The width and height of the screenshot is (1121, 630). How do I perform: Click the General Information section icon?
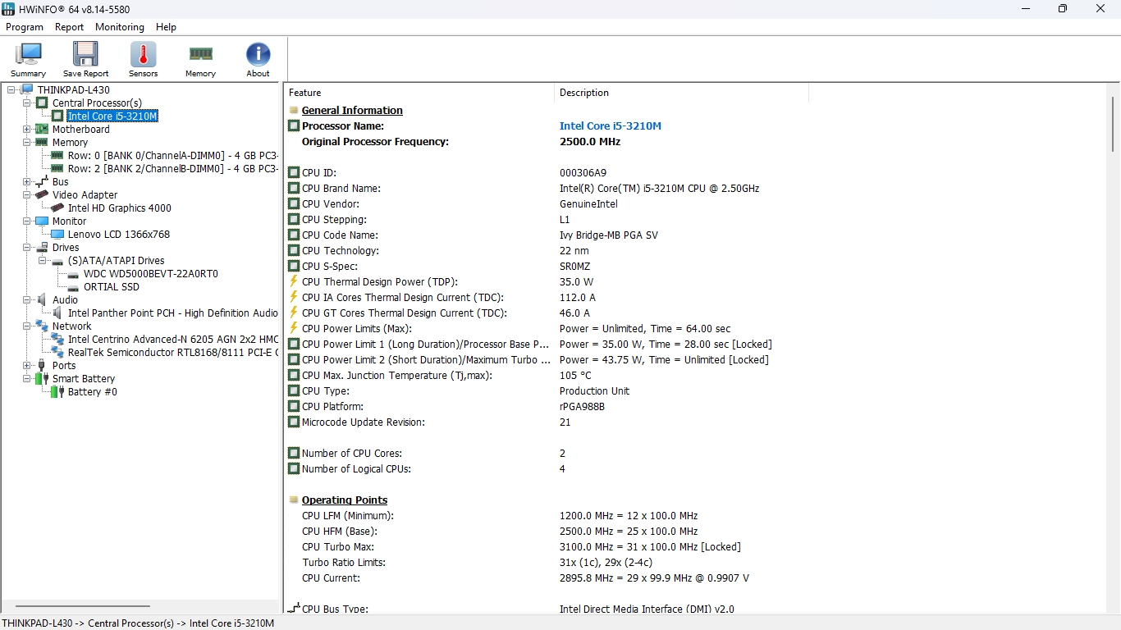294,111
